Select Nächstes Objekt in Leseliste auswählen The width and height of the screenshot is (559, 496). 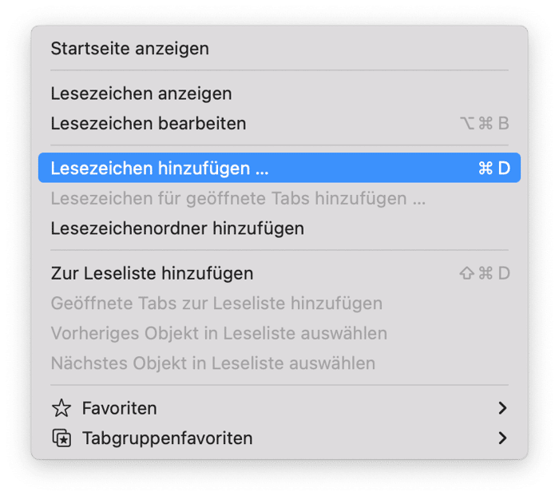(279, 363)
